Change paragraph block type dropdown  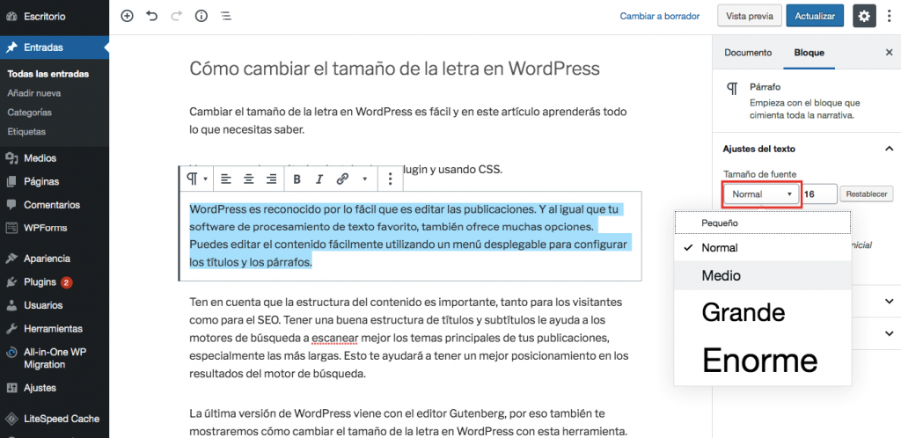196,179
